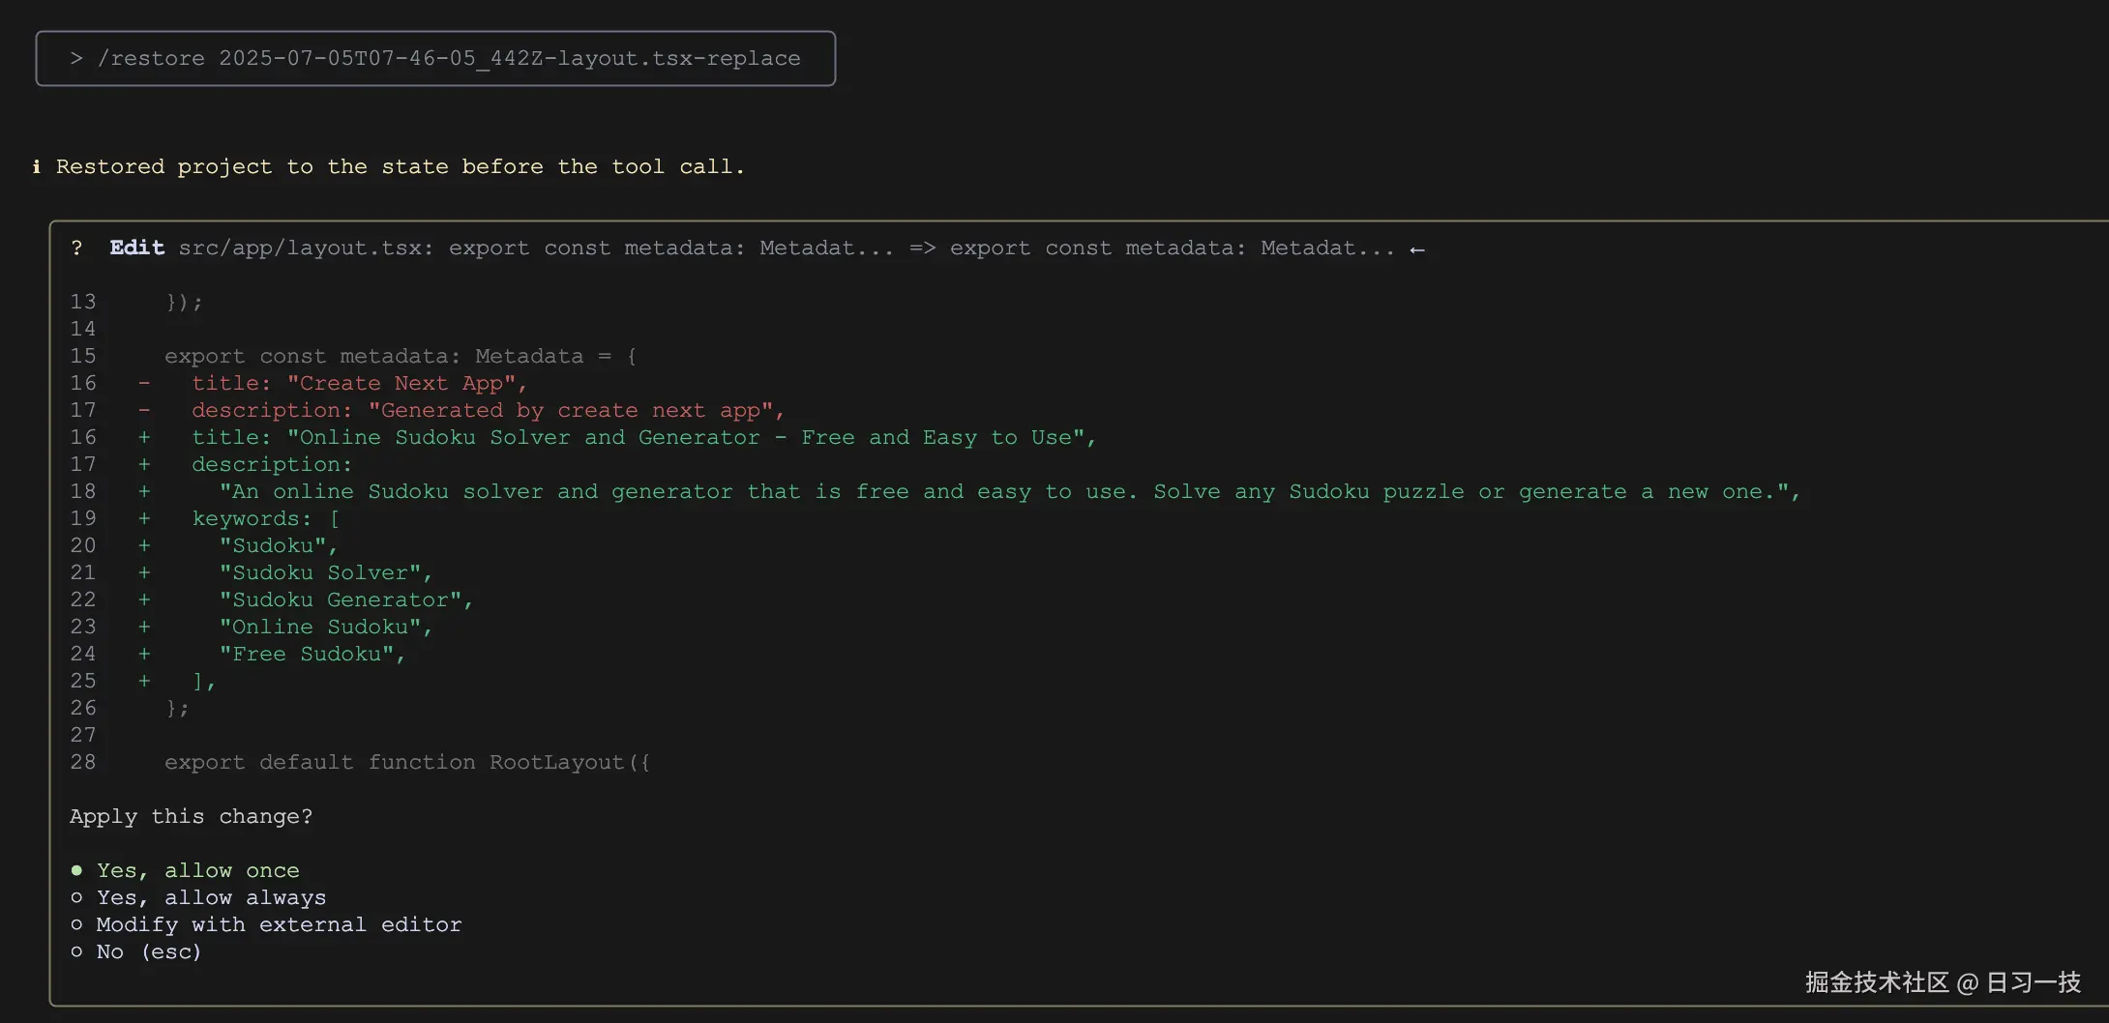Screen dimensions: 2109x1023
Task: Click the back arrow after the Edit header
Action: coord(1418,248)
